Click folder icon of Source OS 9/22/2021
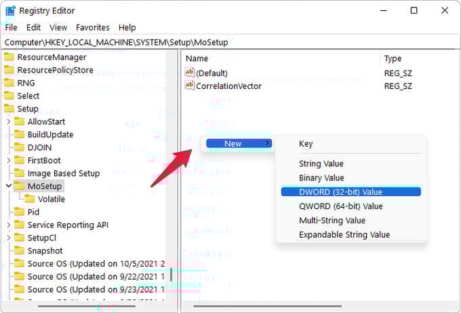This screenshot has width=461, height=313. tap(20, 276)
